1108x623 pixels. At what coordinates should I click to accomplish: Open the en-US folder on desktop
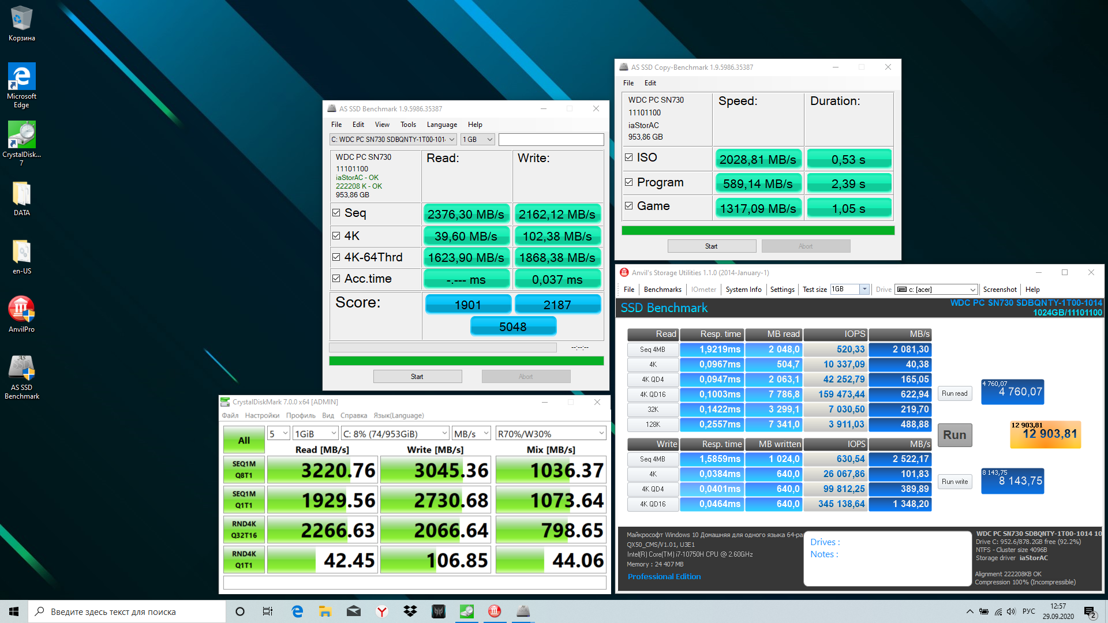coord(22,257)
